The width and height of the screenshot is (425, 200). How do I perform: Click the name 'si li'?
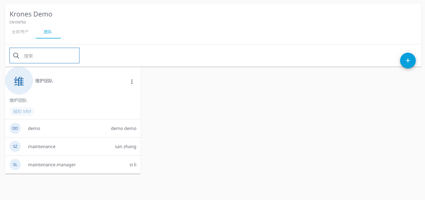(133, 165)
